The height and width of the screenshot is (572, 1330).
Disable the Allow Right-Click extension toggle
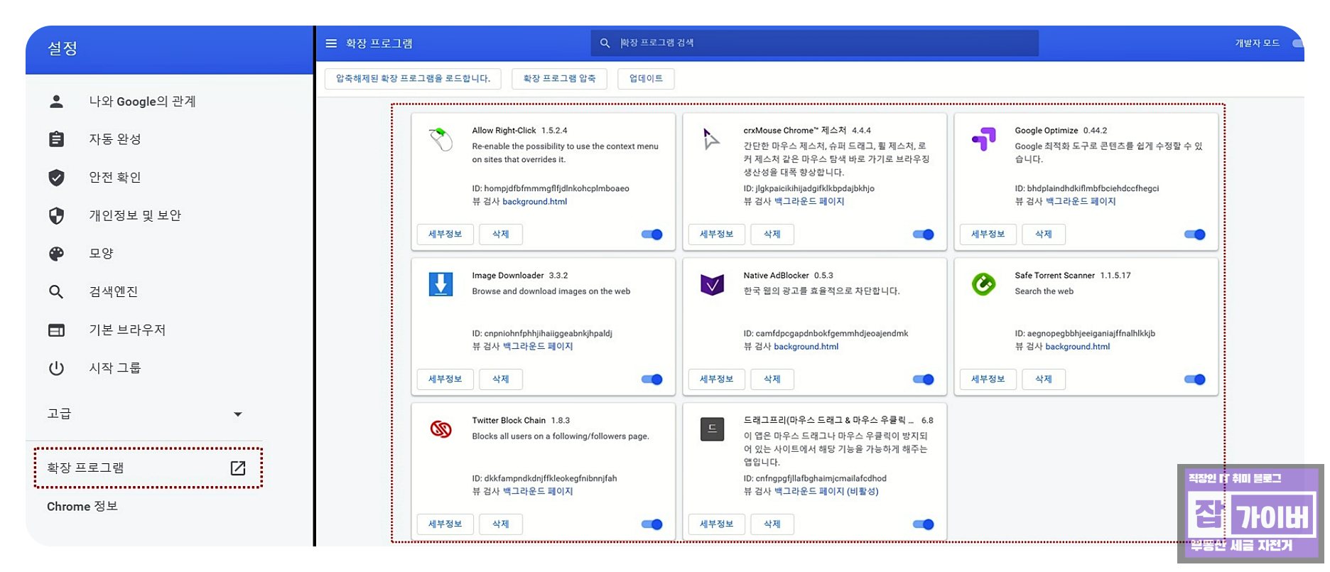click(652, 234)
